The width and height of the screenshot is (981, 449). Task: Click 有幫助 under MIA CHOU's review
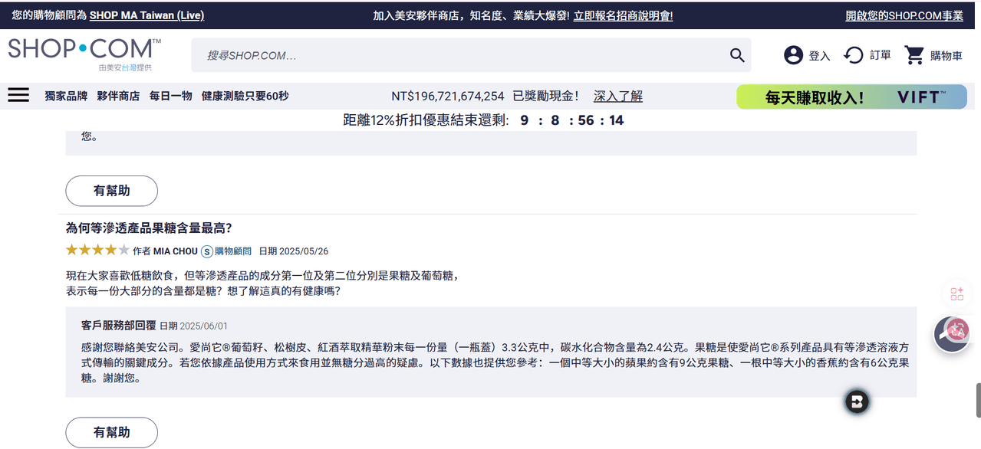click(x=112, y=432)
